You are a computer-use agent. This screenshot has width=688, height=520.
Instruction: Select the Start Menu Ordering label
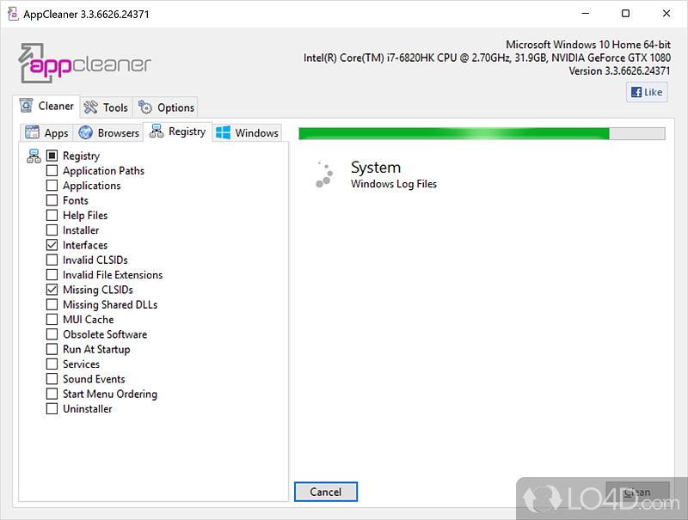(x=110, y=394)
